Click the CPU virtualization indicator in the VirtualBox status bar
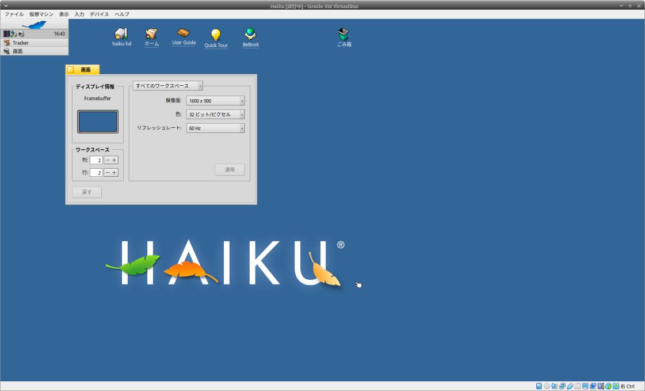The width and height of the screenshot is (645, 391). (x=601, y=386)
